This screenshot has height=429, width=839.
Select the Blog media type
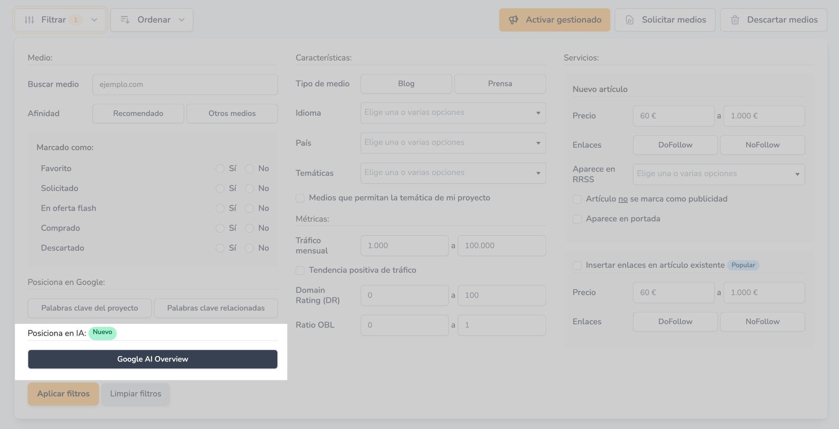[x=406, y=83]
